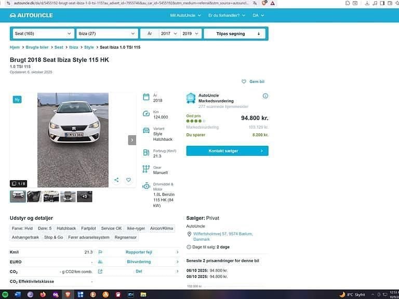Open the Bilvurdering link
This screenshot has height=299, width=399.
(x=139, y=262)
